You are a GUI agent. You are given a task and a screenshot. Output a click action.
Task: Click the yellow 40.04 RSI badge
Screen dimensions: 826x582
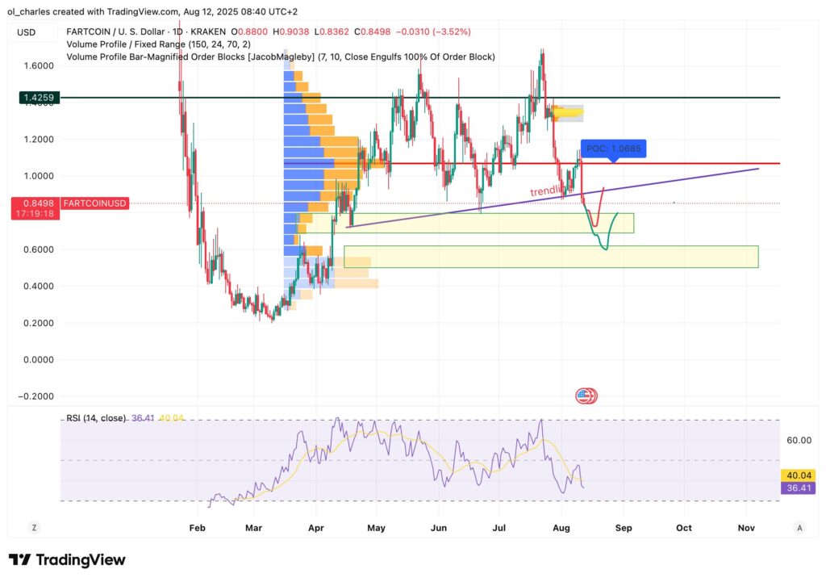pos(798,475)
